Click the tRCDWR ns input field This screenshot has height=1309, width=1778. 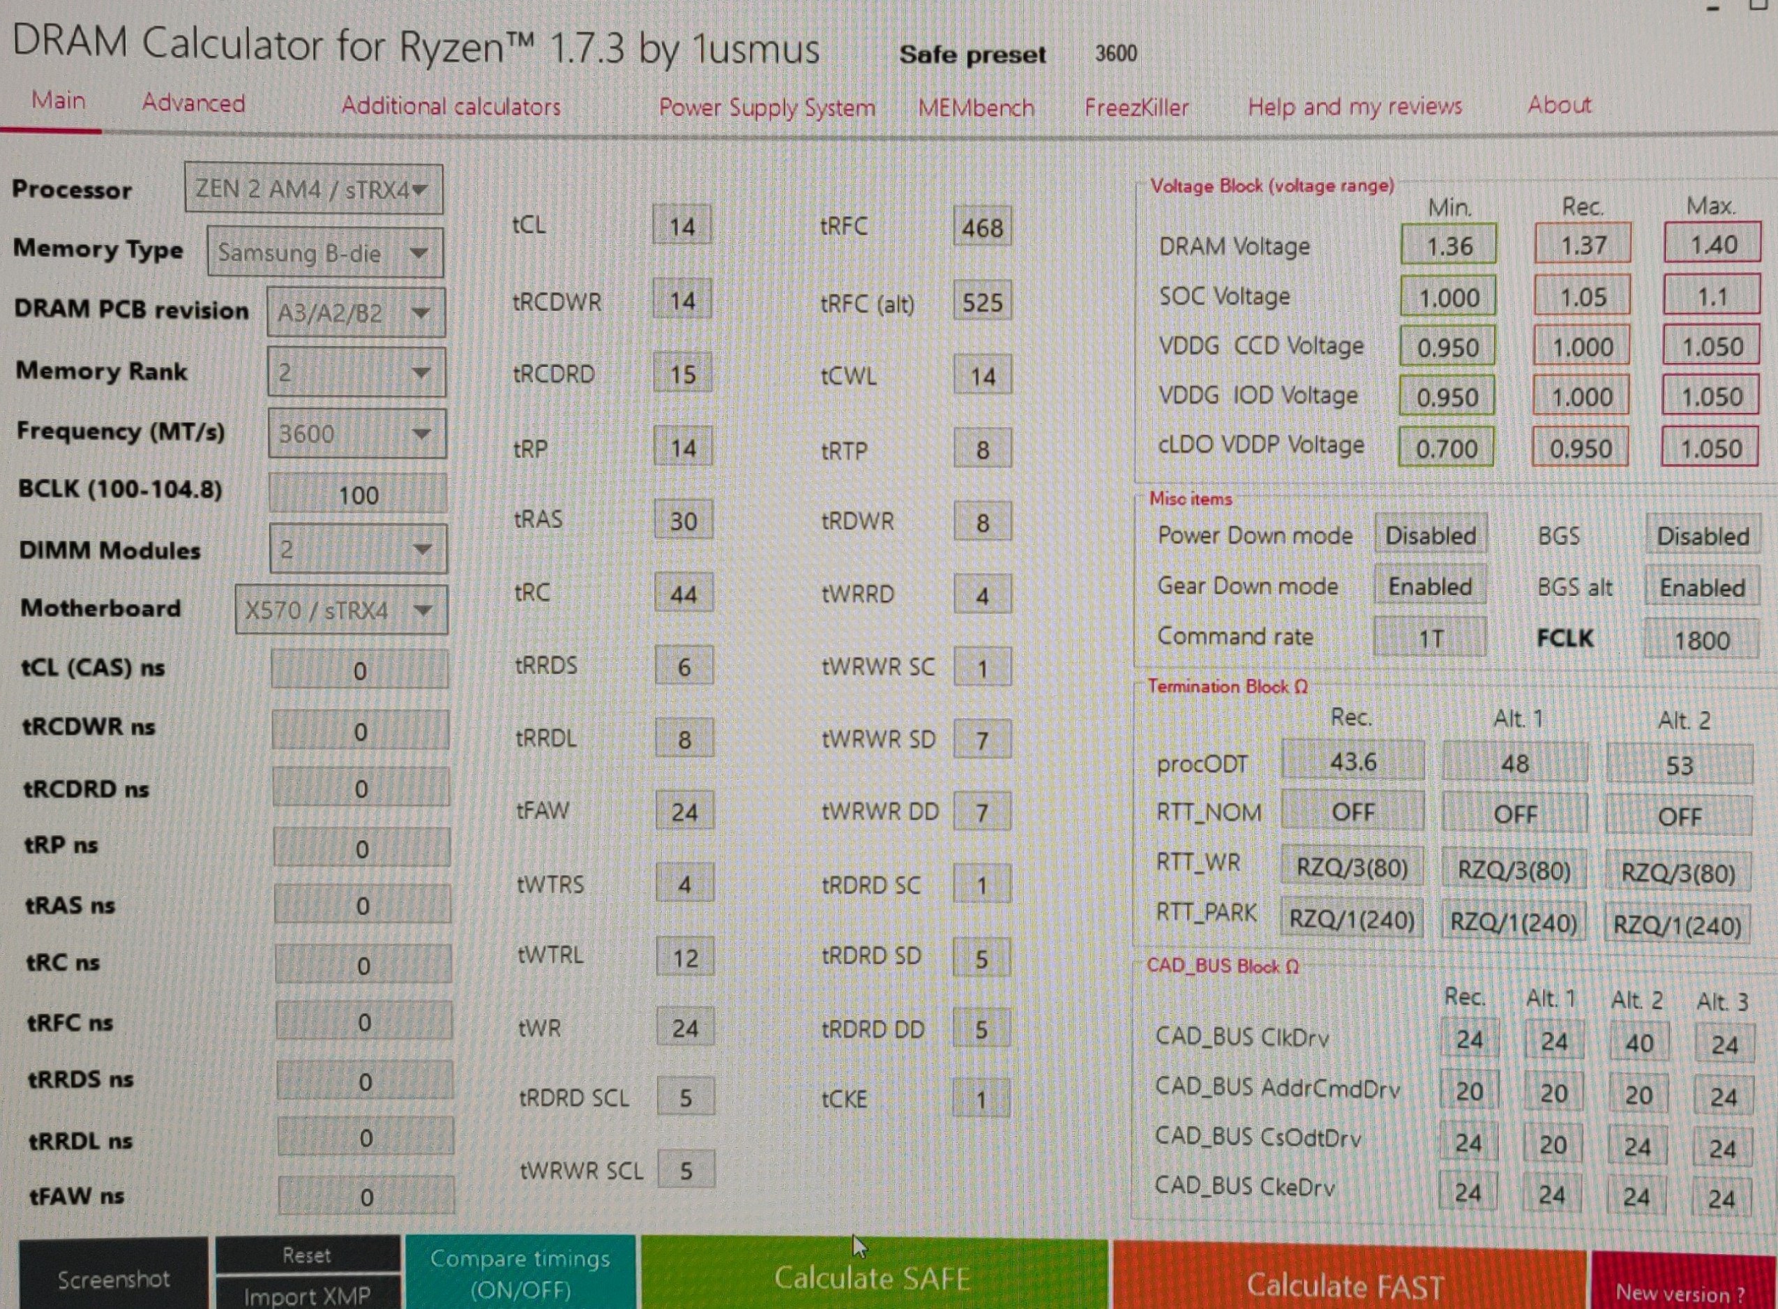click(x=361, y=730)
